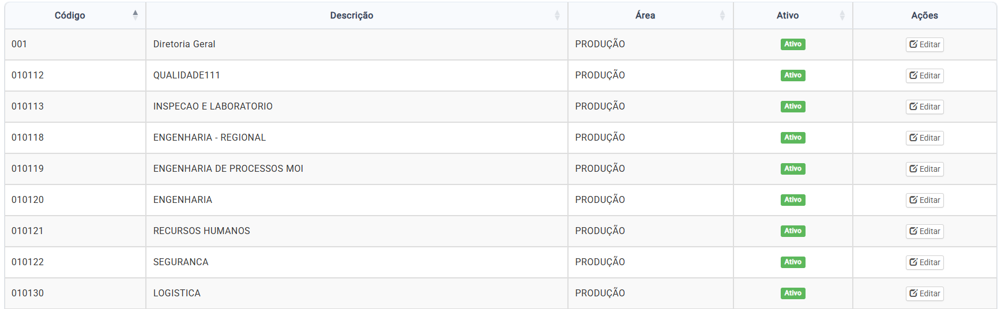Click the Ações column header
Screen dimensions: 1001x309
click(924, 16)
